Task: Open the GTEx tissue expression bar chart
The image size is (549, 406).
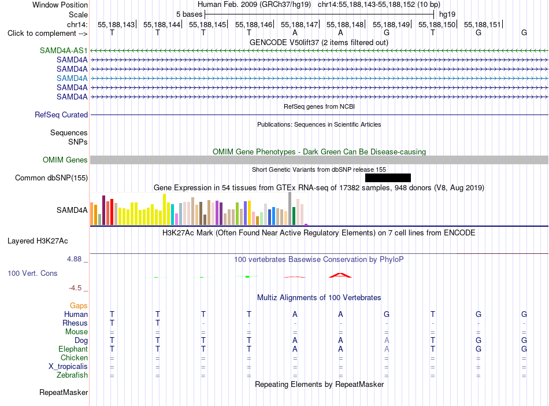Action: (x=199, y=209)
